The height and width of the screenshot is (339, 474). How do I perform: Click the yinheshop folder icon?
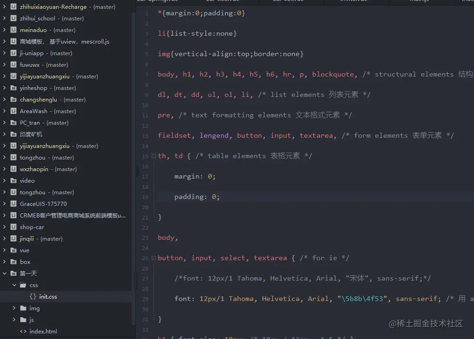[x=13, y=88]
